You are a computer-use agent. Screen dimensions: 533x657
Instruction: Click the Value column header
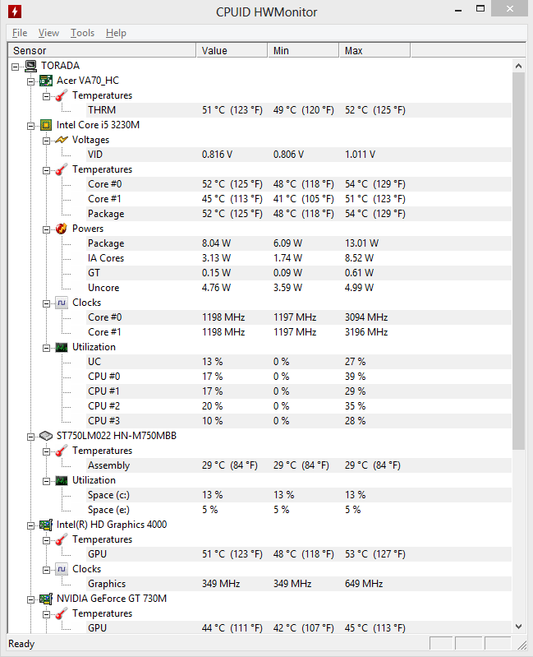[x=232, y=51]
